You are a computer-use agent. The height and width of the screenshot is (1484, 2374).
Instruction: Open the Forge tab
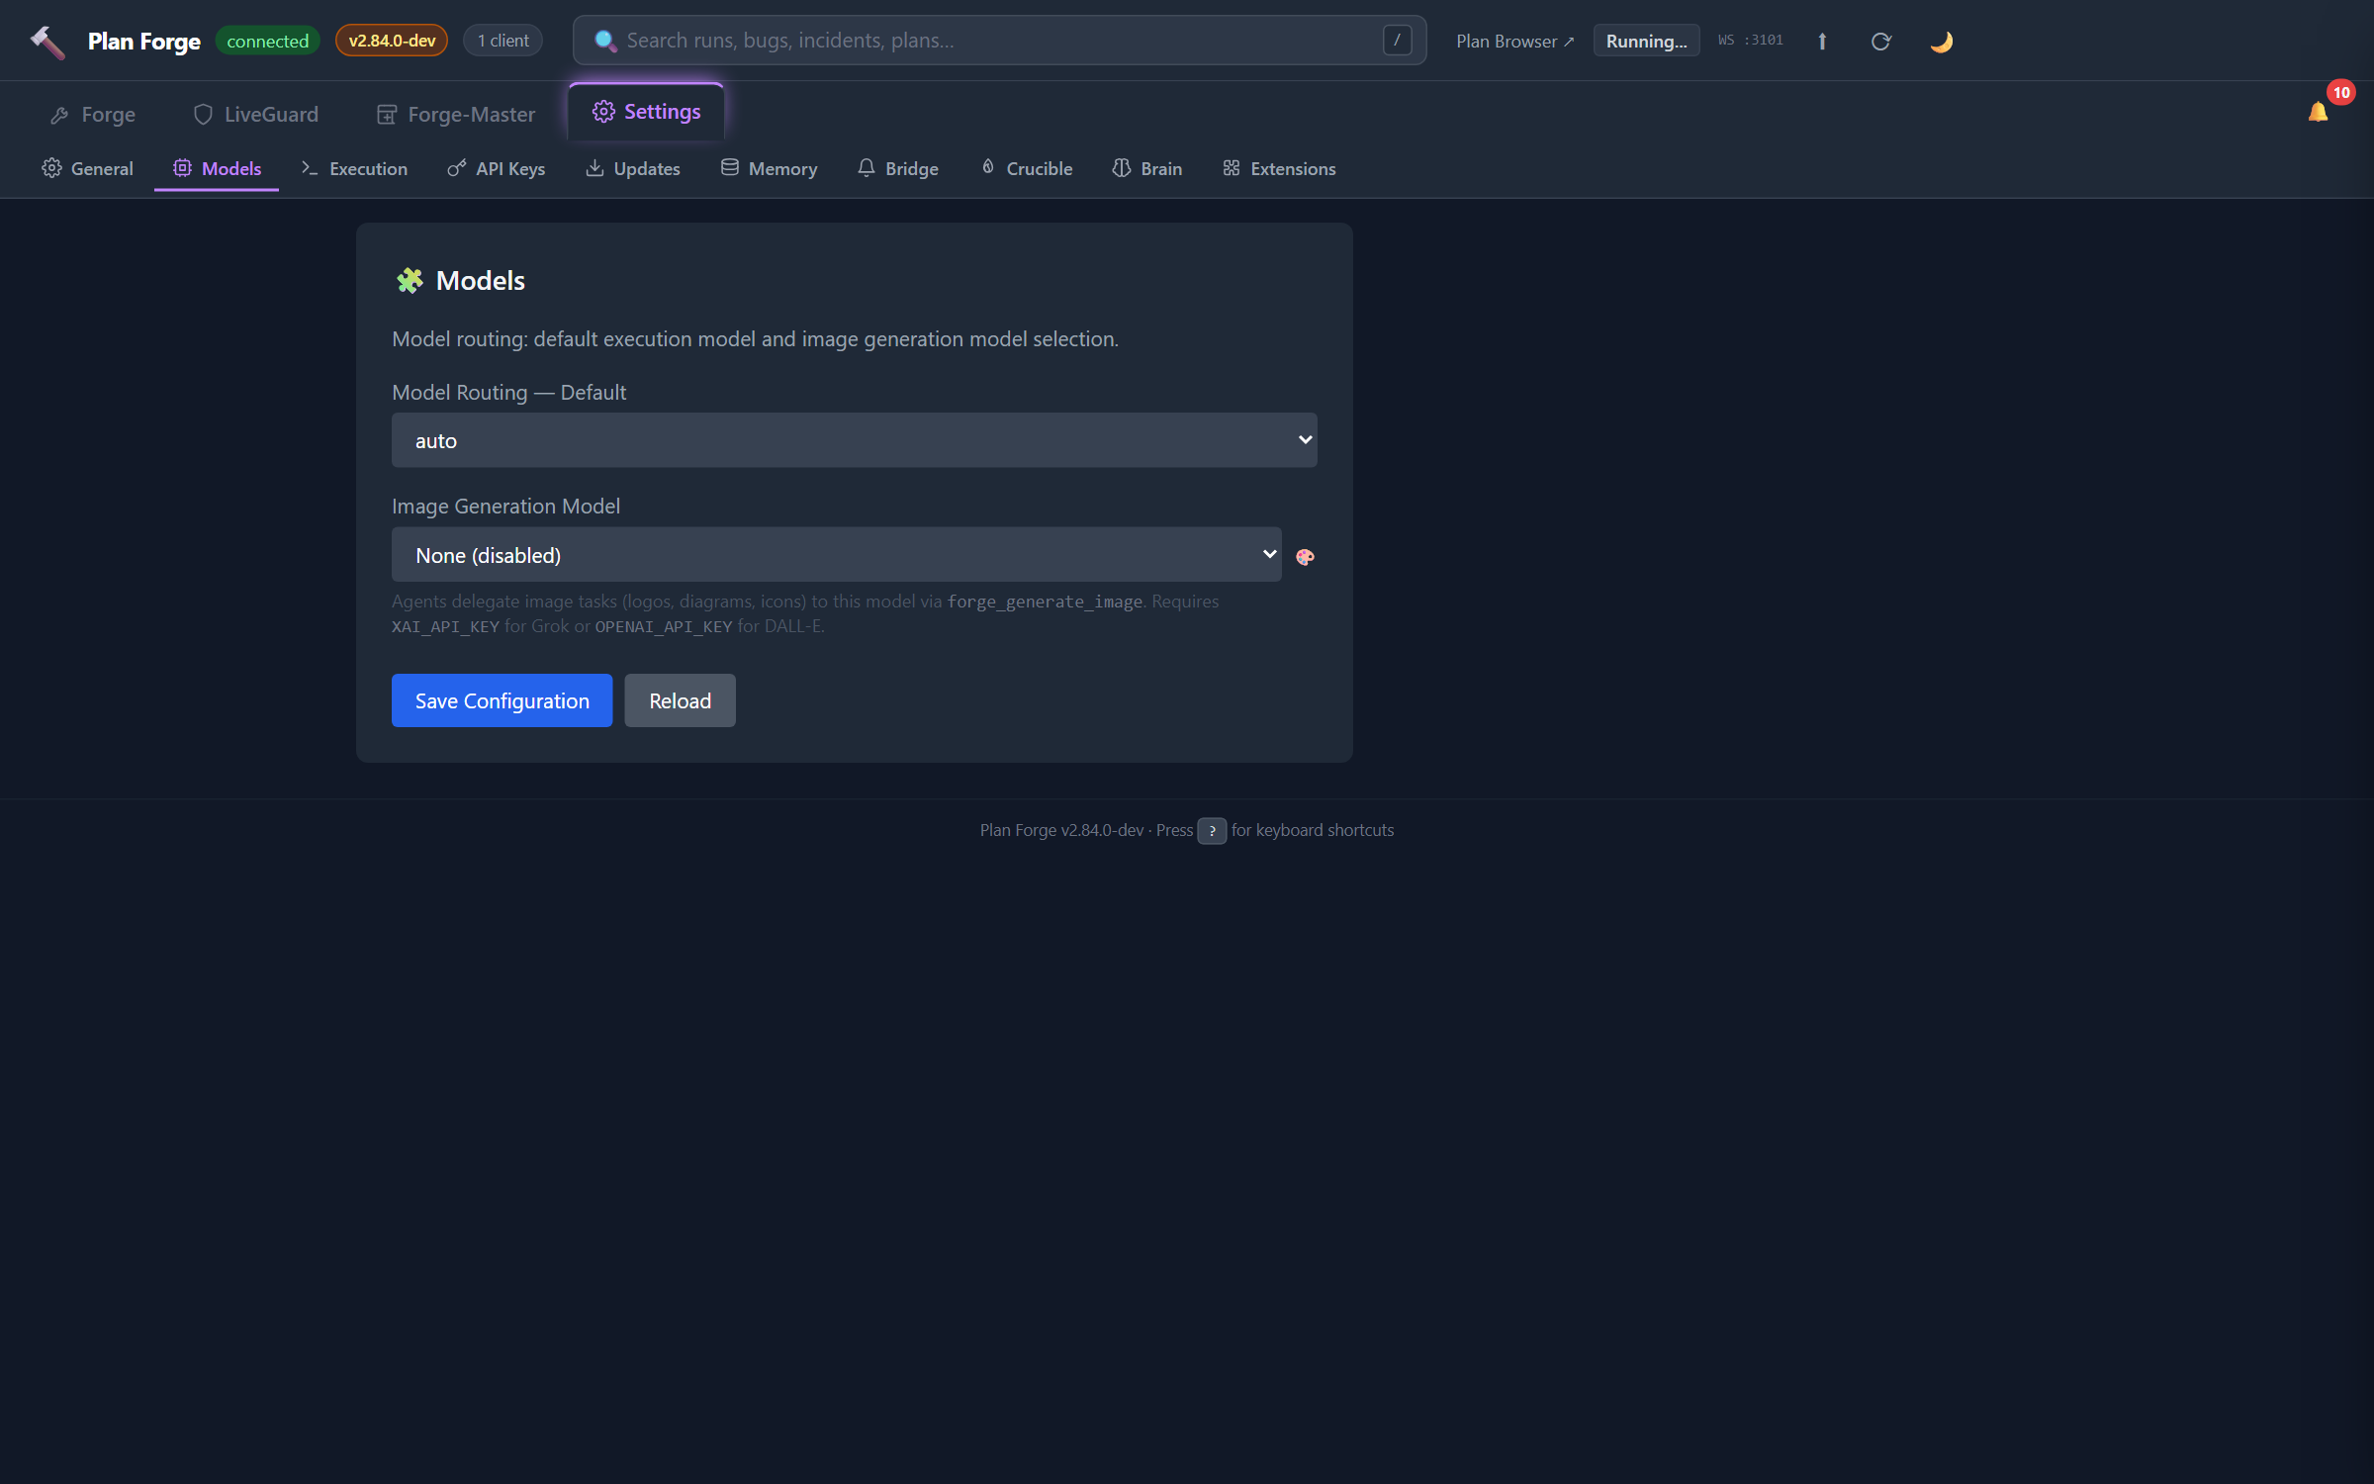[93, 115]
